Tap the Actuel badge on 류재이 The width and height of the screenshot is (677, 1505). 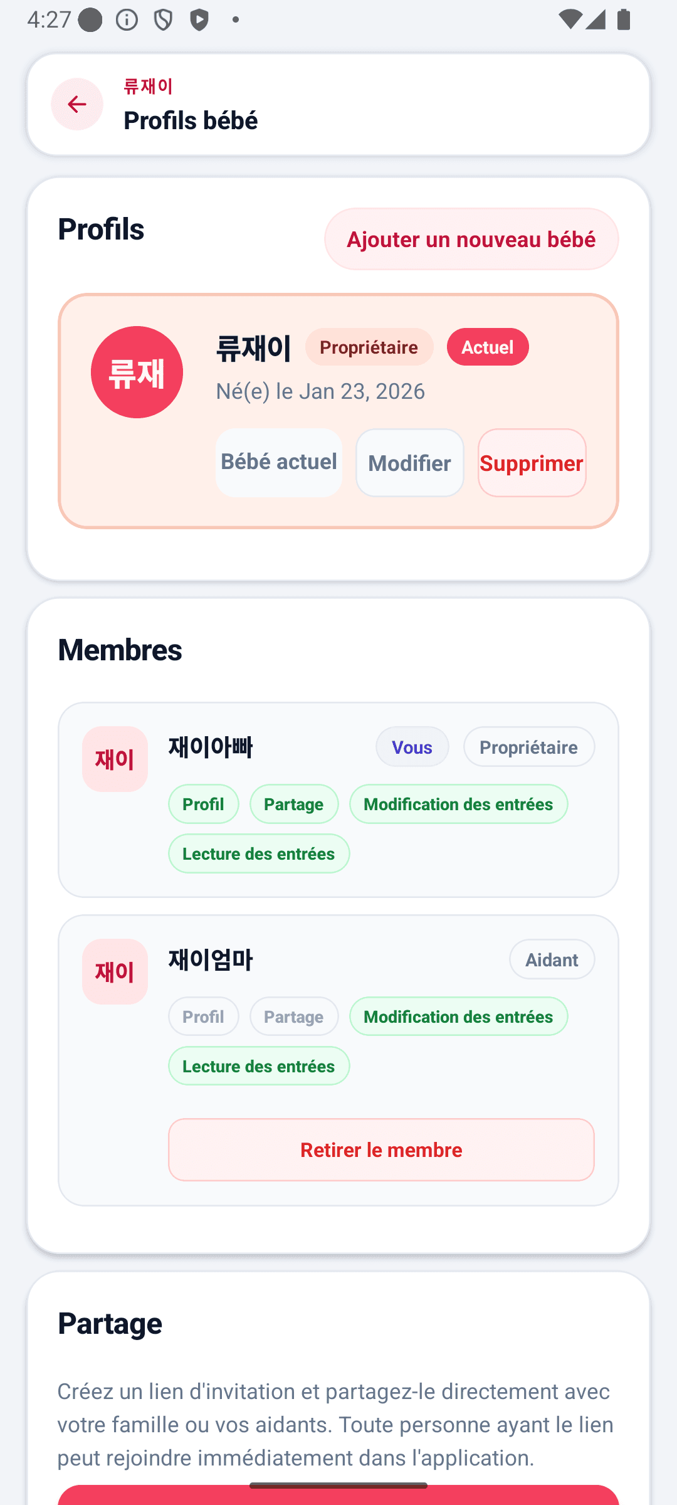click(488, 347)
